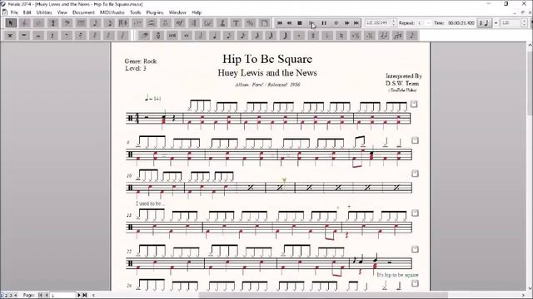This screenshot has width=533, height=299.
Task: Click the 'It's hip to be square' lyric cue
Action: (x=397, y=275)
